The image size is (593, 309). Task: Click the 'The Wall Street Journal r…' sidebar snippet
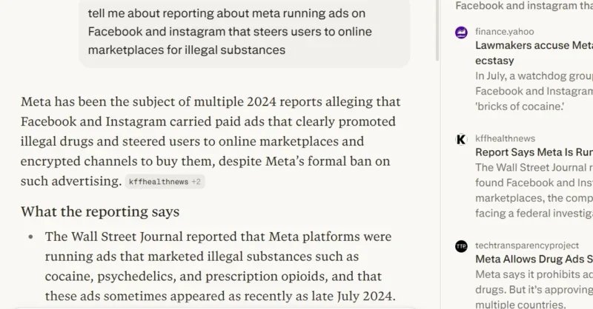[534, 168]
